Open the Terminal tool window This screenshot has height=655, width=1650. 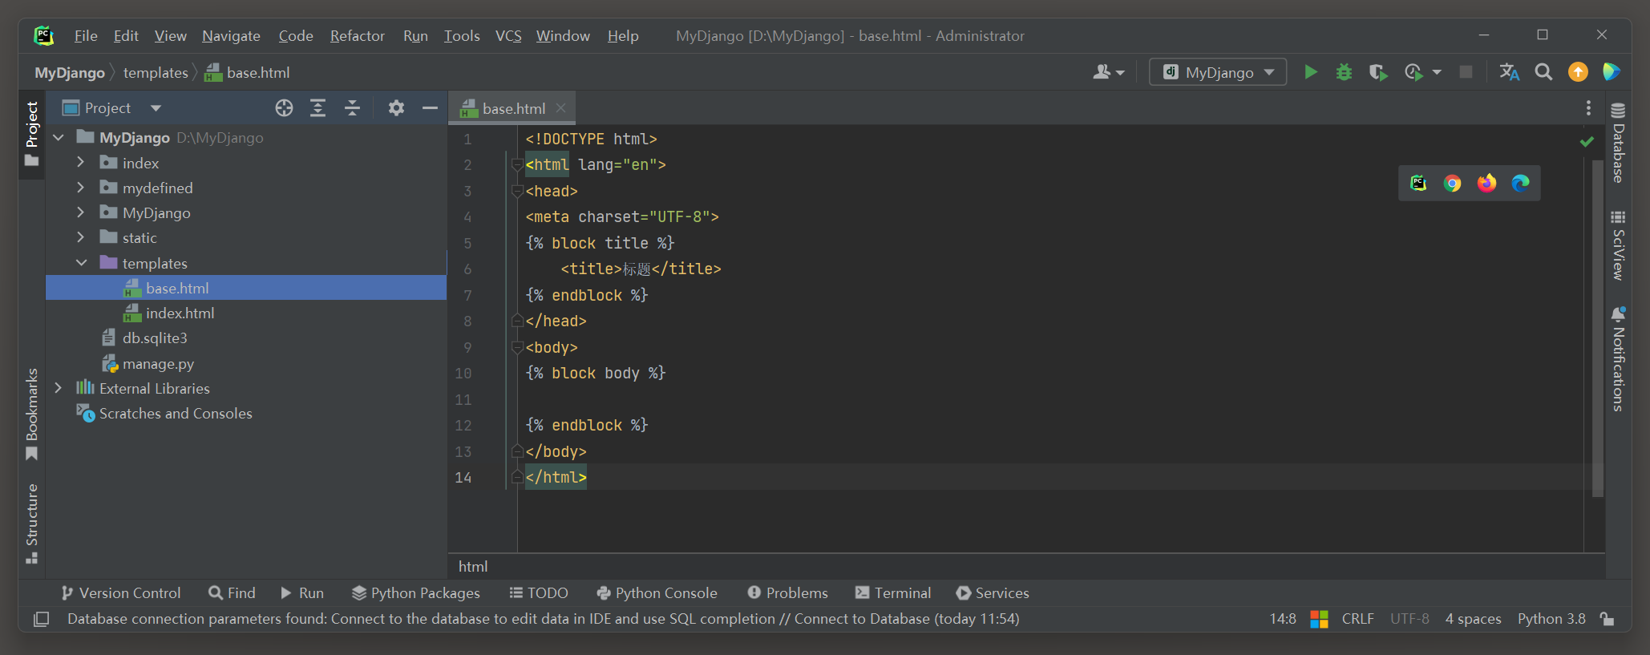click(893, 593)
